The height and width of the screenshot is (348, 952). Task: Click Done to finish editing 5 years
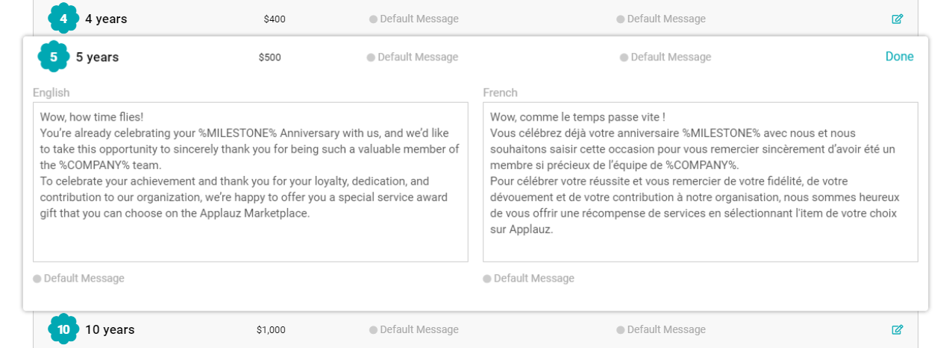[x=899, y=57]
